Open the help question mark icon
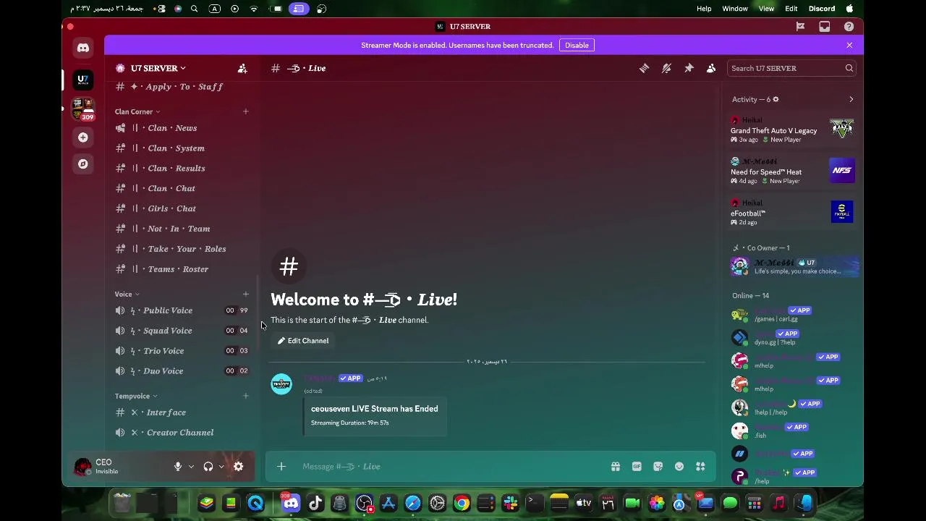This screenshot has width=926, height=521. coord(849,27)
